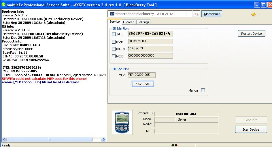Check the BSN checkbox

[114, 42]
